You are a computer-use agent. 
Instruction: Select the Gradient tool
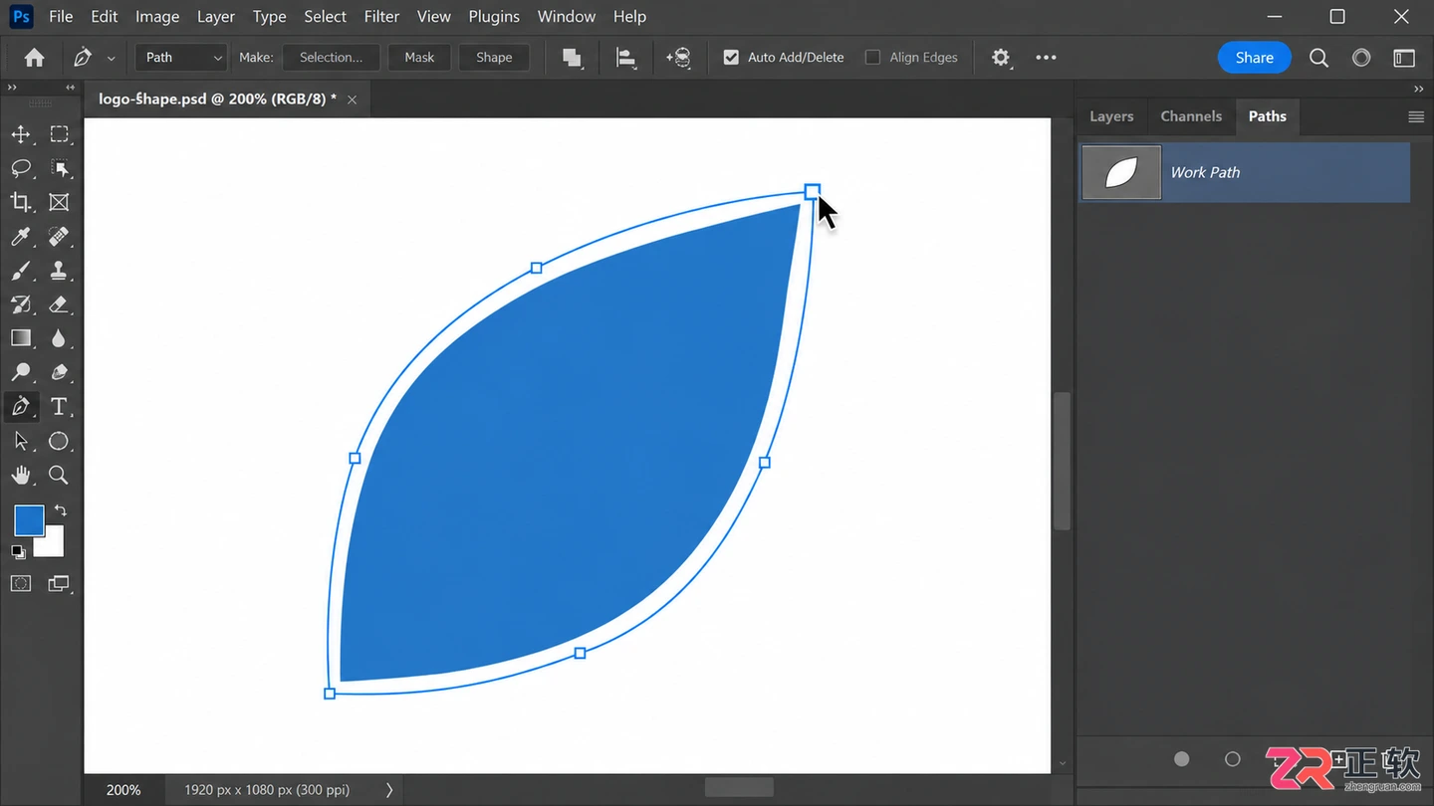click(20, 338)
